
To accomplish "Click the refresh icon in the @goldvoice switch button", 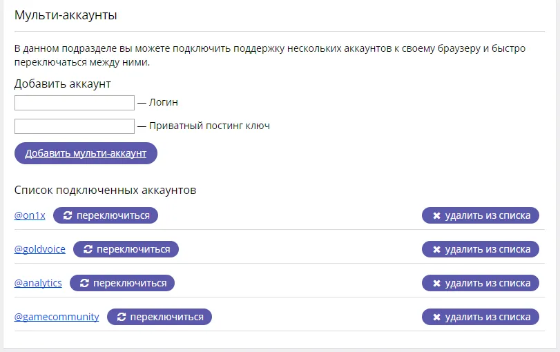I will (x=88, y=249).
